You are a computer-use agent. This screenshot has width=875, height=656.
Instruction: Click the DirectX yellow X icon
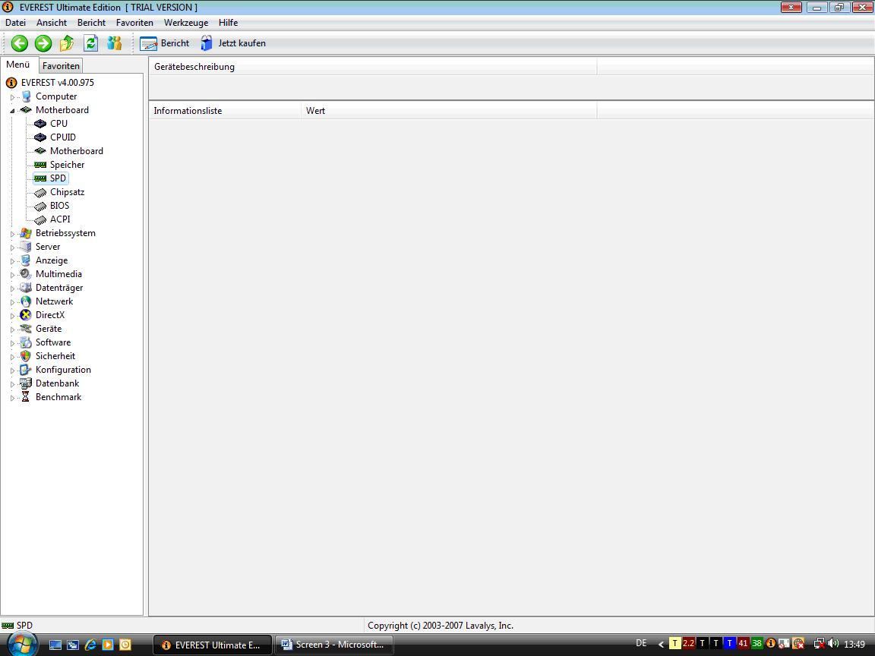pos(26,315)
